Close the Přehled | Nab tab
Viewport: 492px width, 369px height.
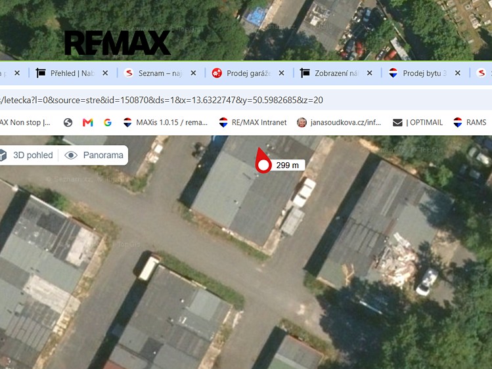point(105,73)
